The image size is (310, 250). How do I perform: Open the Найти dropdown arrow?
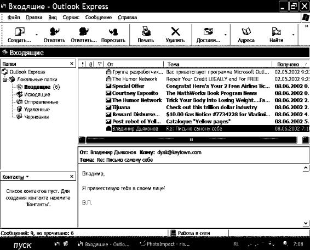coord(294,35)
